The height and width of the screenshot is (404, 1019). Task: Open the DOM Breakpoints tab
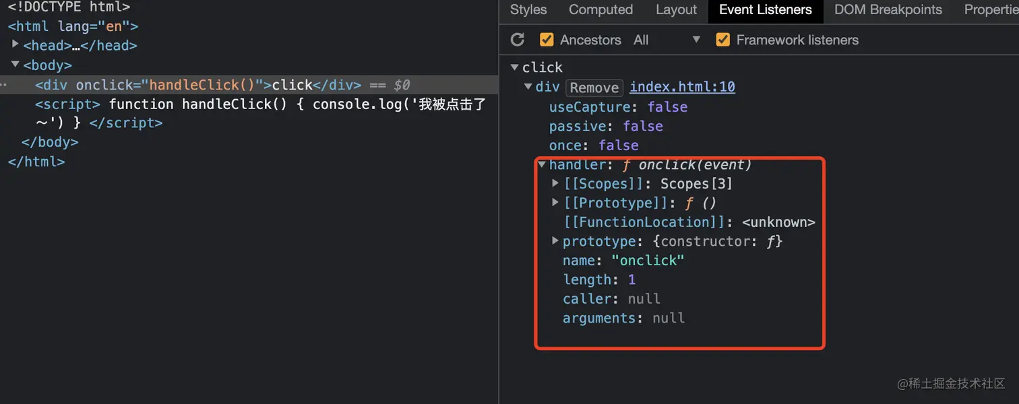(888, 10)
